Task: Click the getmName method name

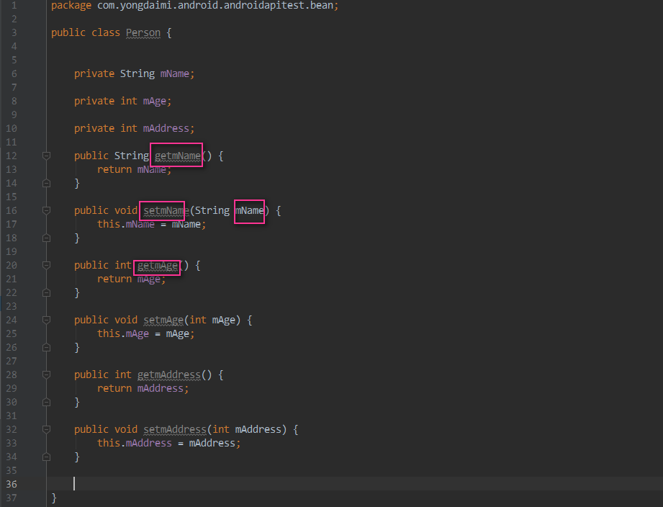Action: (x=178, y=156)
